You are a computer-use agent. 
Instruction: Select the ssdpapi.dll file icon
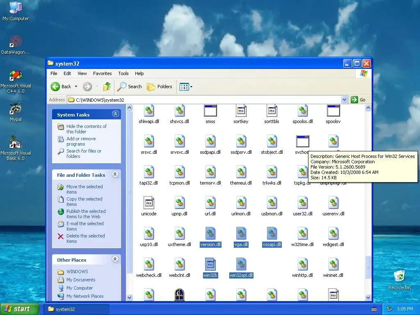pyautogui.click(x=210, y=142)
